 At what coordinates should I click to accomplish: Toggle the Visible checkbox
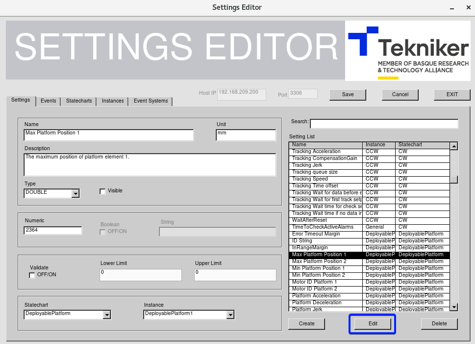(102, 191)
